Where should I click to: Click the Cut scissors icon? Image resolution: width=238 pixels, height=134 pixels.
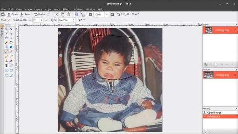(x=57, y=15)
